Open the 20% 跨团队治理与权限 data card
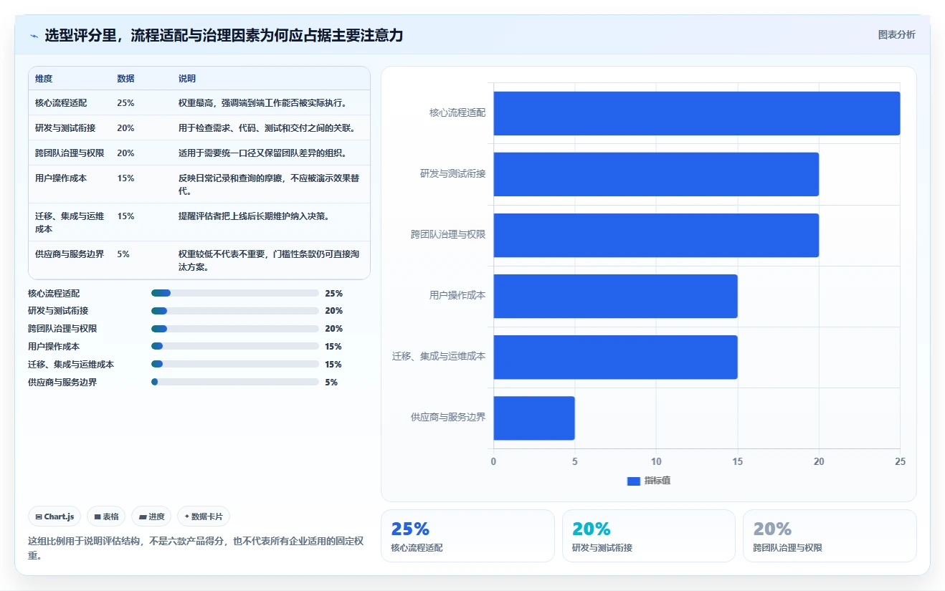 pyautogui.click(x=830, y=536)
